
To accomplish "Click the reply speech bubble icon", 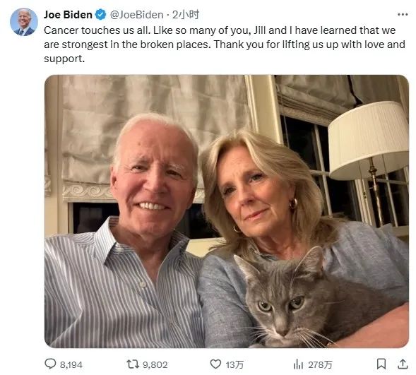I will click(50, 364).
